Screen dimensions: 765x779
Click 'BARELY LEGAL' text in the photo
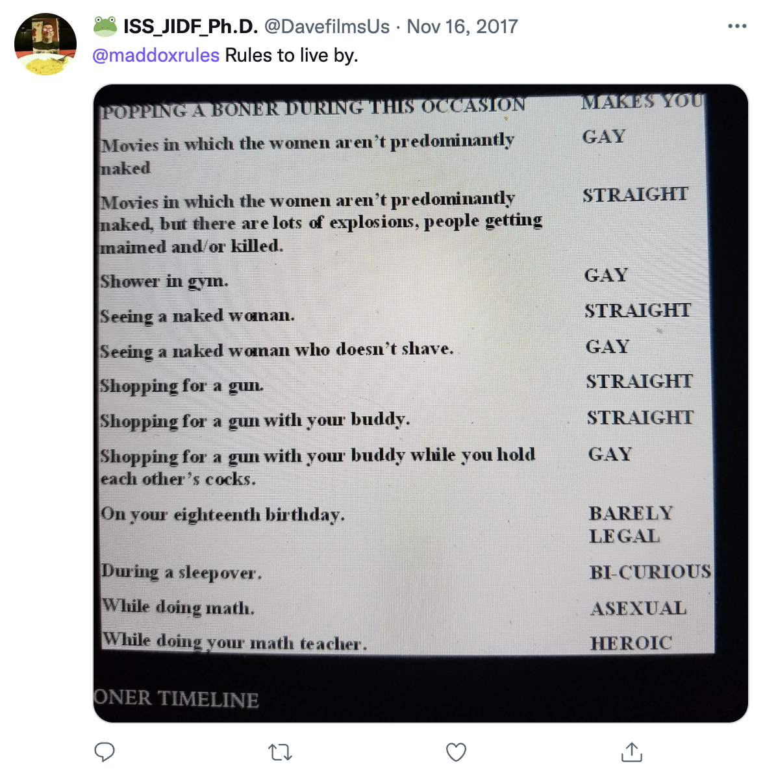pyautogui.click(x=631, y=525)
